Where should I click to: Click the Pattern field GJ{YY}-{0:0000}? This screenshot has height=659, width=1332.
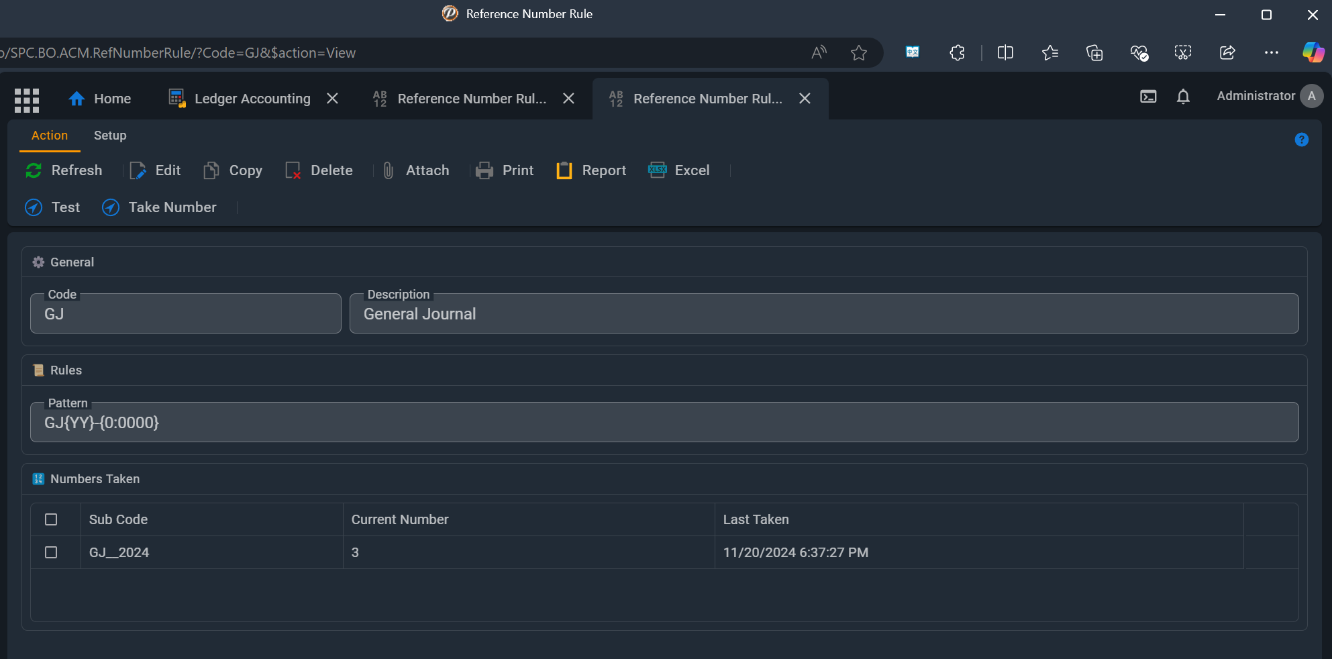coord(664,422)
